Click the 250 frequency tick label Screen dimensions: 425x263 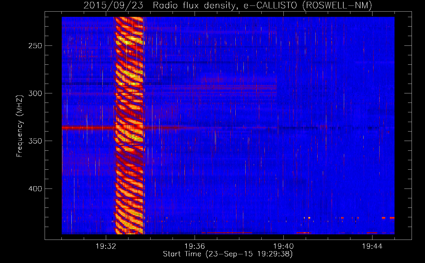click(x=35, y=46)
